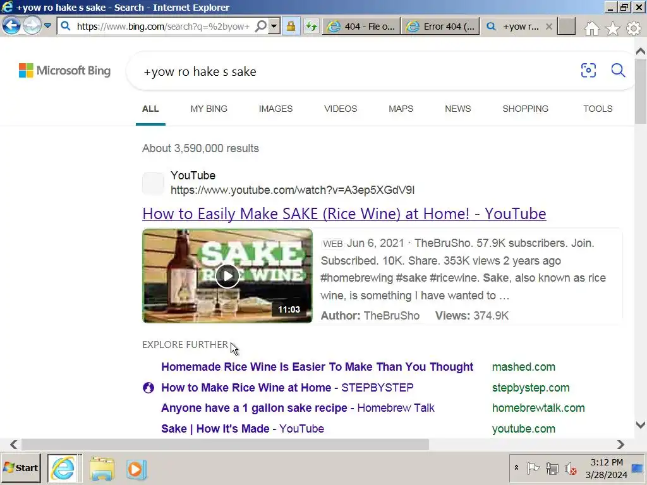The width and height of the screenshot is (647, 485).
Task: Close the '+yow r...' tab
Action: 549,27
